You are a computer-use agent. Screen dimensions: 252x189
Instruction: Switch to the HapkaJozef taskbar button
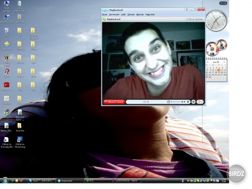70,181
